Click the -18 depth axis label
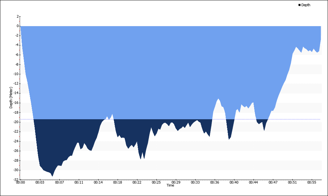 click(x=16, y=112)
